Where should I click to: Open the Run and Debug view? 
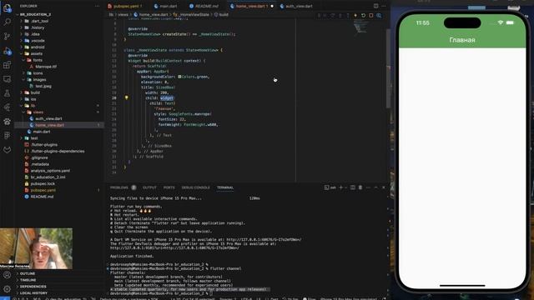(7, 51)
